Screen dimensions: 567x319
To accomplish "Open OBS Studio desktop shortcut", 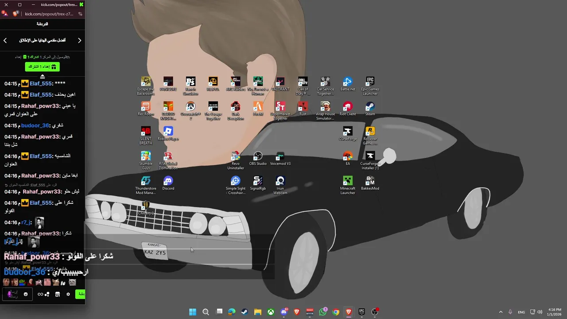I will (258, 158).
